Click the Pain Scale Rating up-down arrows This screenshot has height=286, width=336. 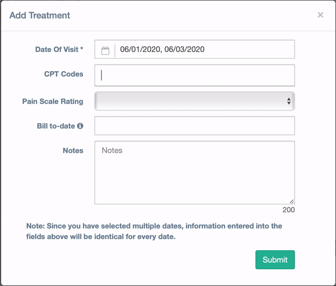pos(289,101)
